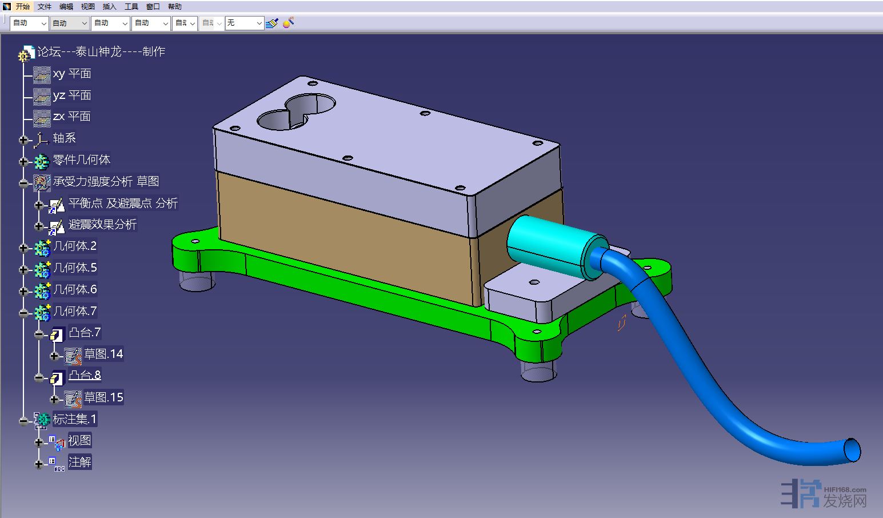Click the graphic properties wizard icon
Screen dimensions: 883x518
pyautogui.click(x=289, y=23)
